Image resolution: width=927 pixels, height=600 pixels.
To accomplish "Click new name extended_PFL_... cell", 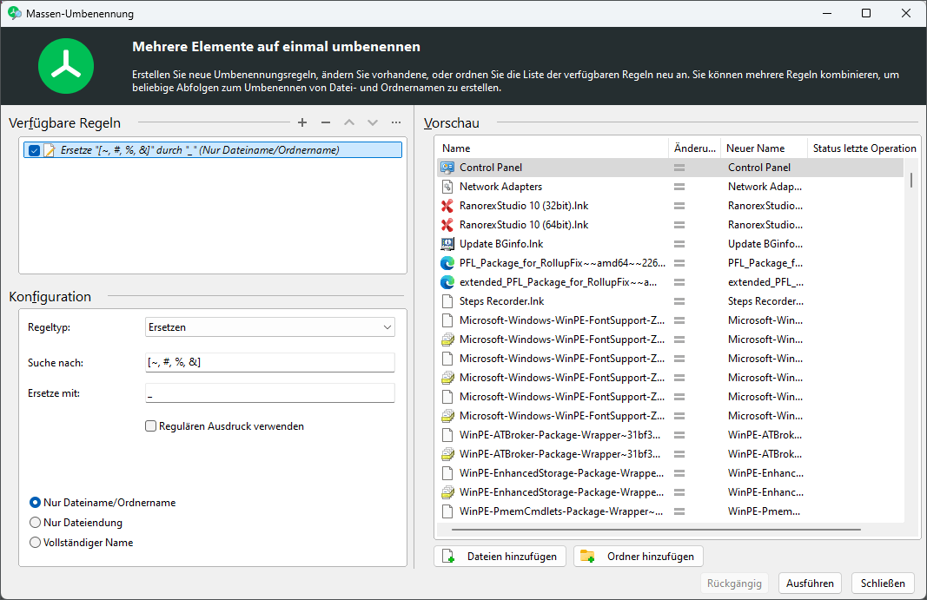I will [x=765, y=282].
